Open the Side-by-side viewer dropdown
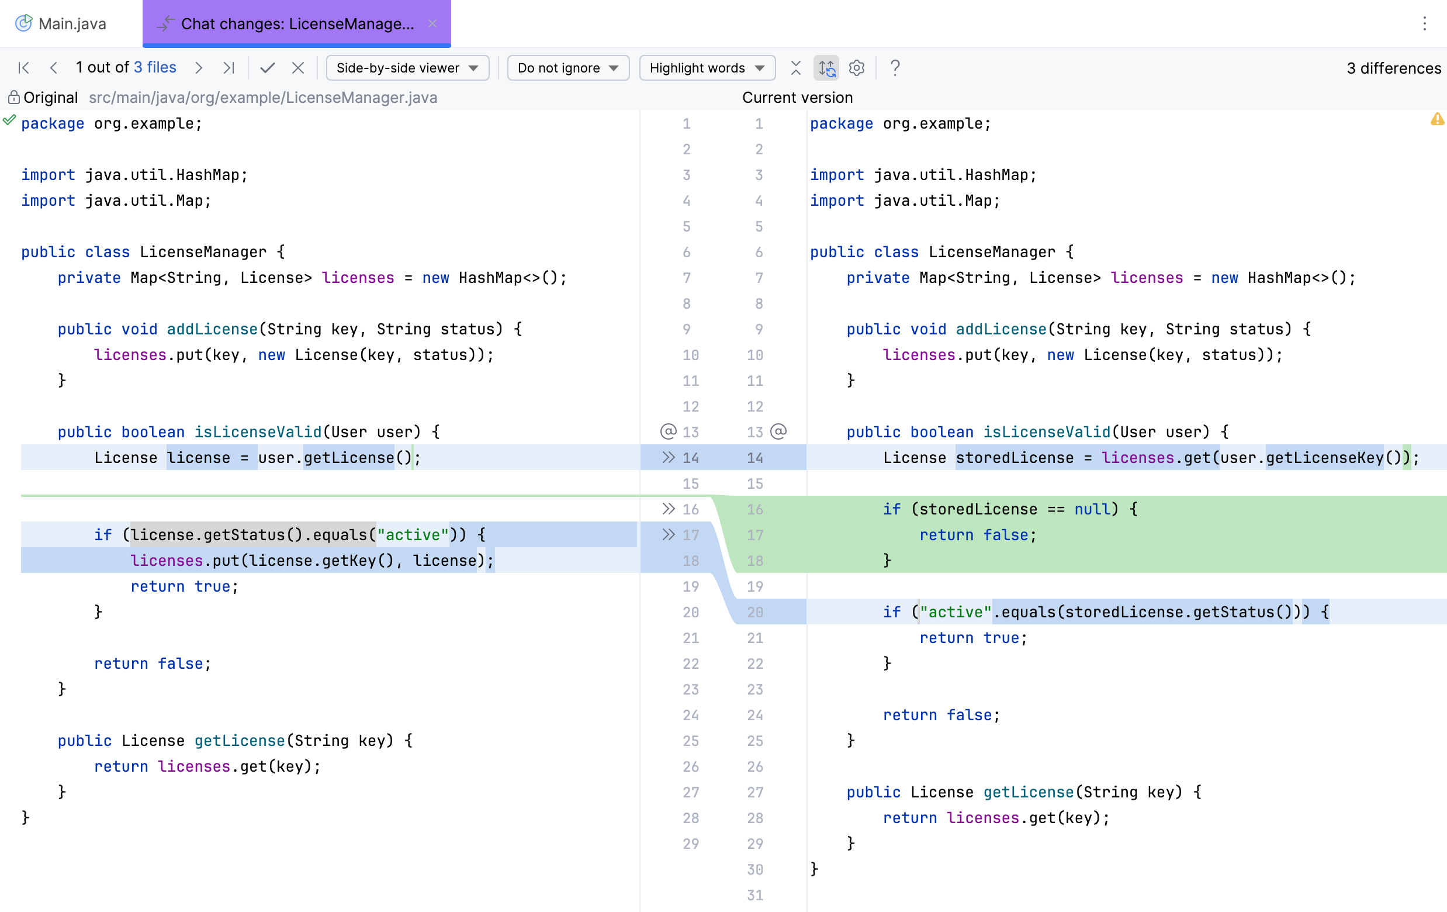The width and height of the screenshot is (1447, 912). click(x=407, y=68)
